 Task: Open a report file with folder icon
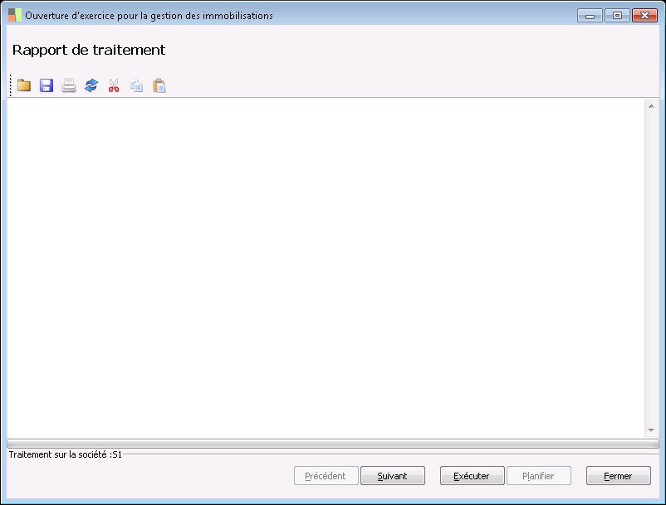(x=24, y=85)
